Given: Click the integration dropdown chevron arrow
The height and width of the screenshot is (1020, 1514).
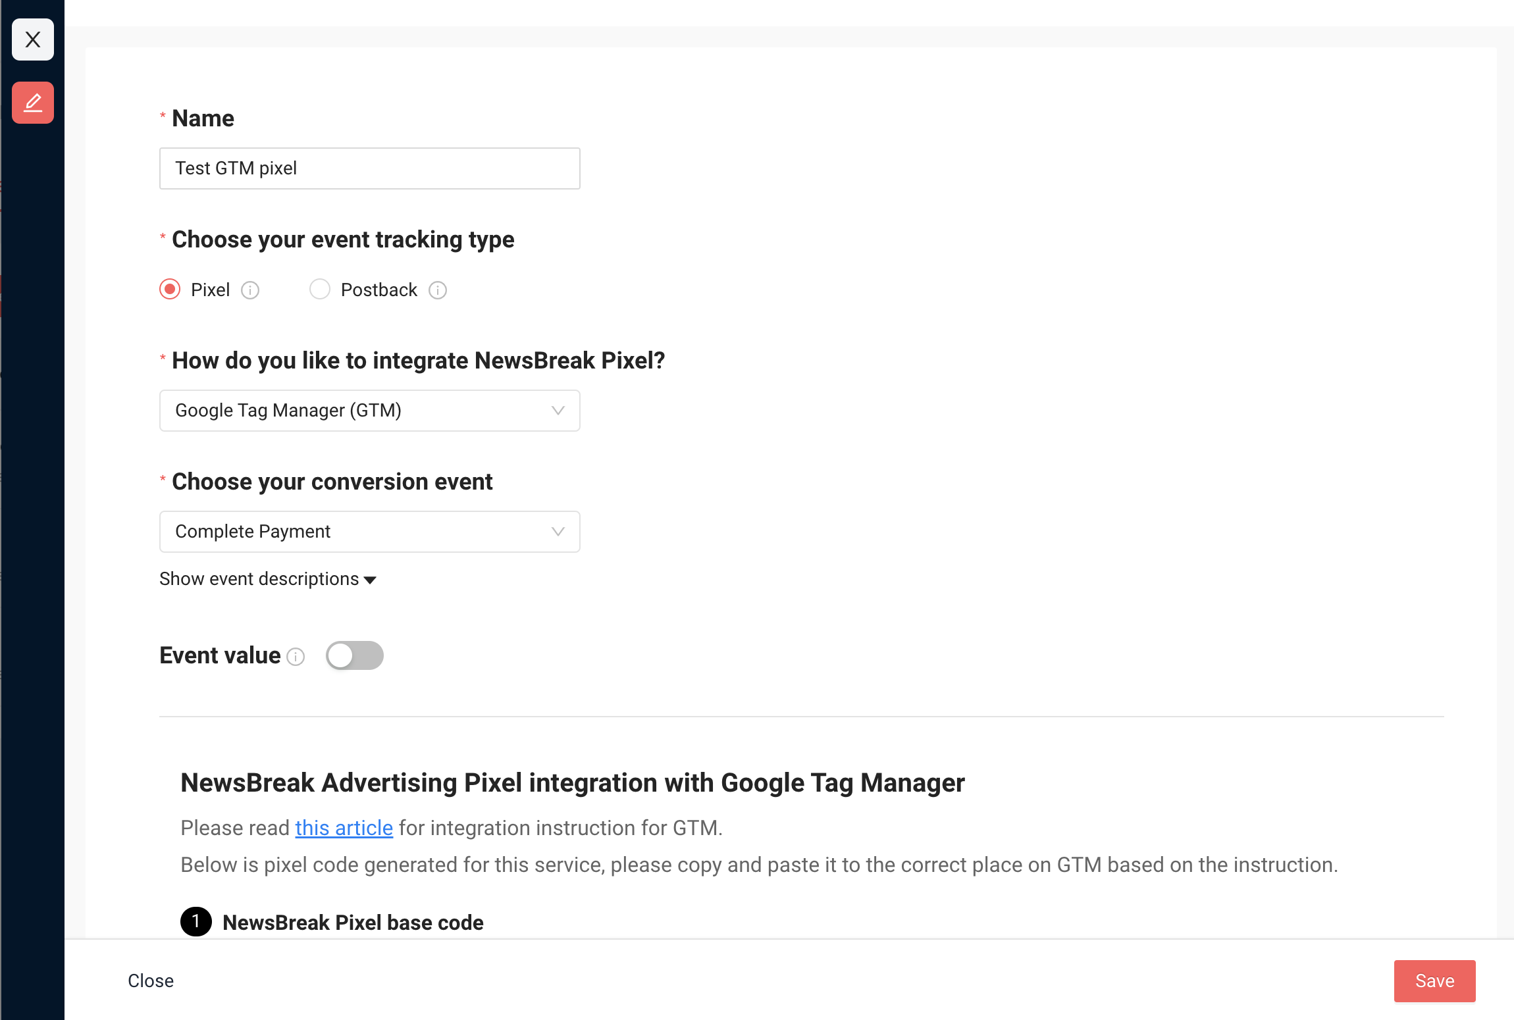Looking at the screenshot, I should pos(558,411).
